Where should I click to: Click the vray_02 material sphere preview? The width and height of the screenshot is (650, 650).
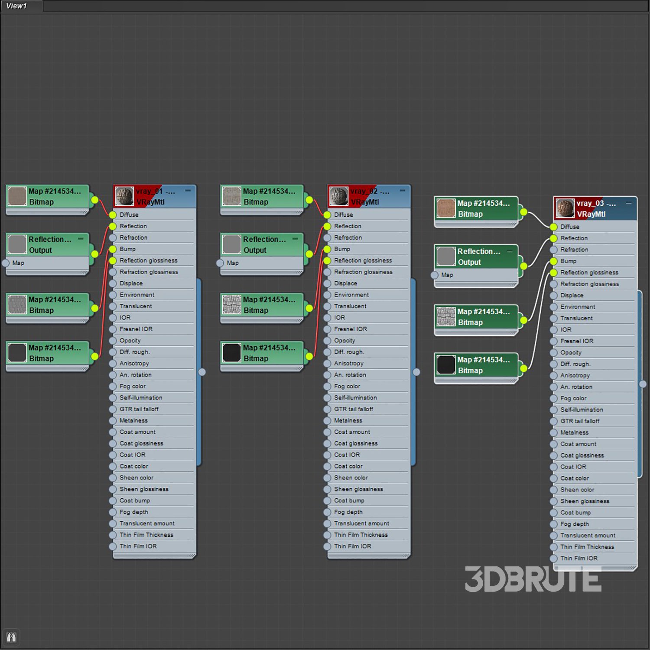tap(339, 196)
